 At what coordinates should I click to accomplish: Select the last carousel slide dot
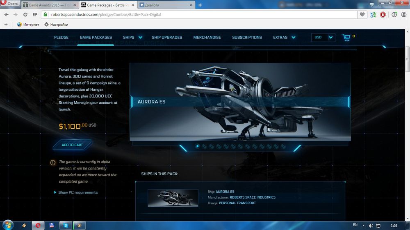point(283,147)
